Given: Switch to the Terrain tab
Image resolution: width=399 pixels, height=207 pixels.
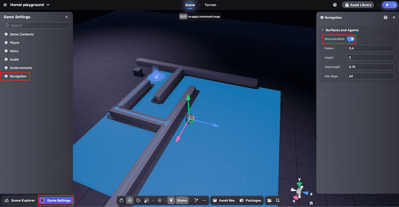Looking at the screenshot, I should [x=210, y=5].
